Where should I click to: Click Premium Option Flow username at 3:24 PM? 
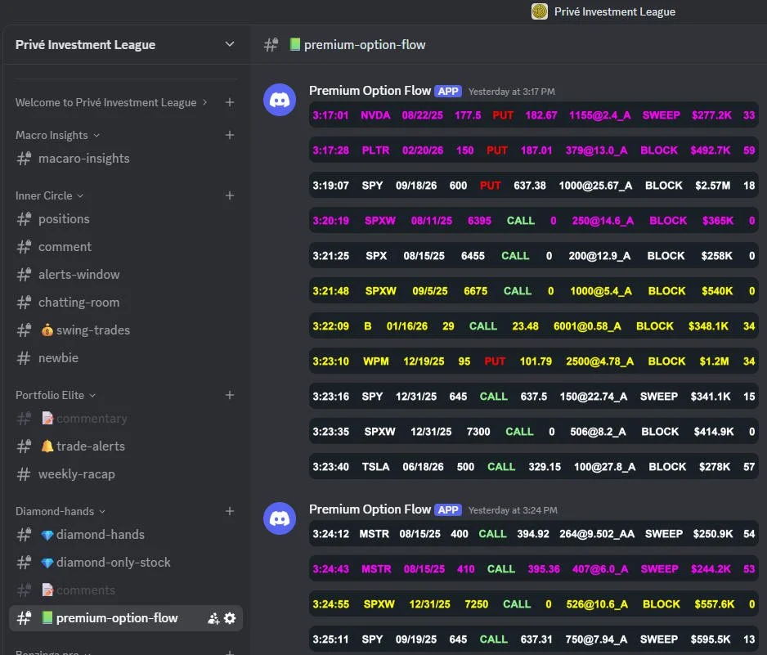(370, 509)
